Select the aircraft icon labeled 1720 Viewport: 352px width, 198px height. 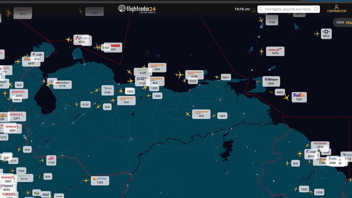click(261, 20)
